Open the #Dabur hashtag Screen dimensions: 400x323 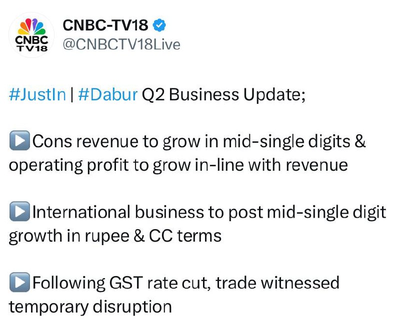[x=107, y=94]
